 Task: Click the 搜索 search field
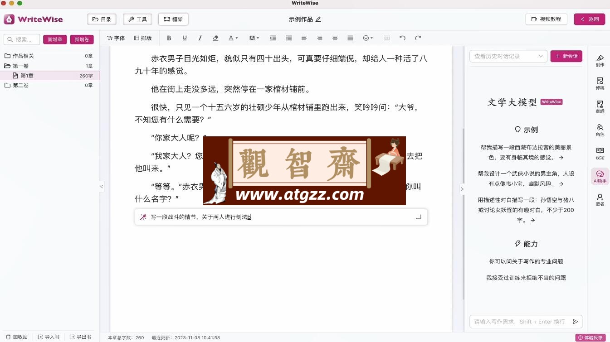(22, 39)
